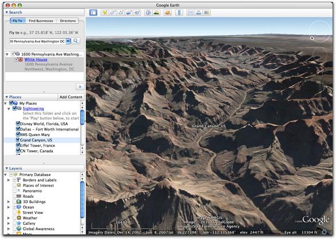
Task: Print the current view
Action: pos(198,13)
